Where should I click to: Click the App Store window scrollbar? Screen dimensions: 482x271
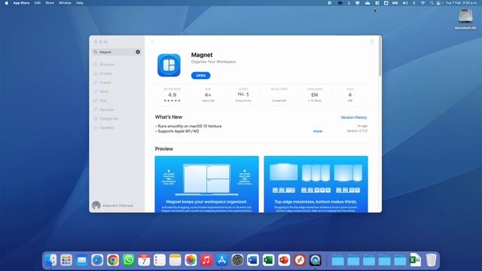pos(380,57)
